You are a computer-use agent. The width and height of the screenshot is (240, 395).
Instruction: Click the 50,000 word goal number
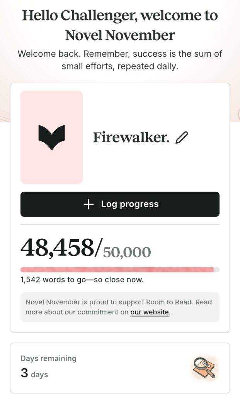(127, 252)
